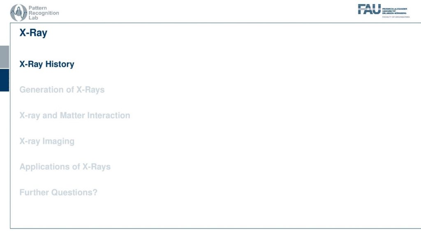The height and width of the screenshot is (238, 421).
Task: Click the gray sidebar block
Action: 5,57
